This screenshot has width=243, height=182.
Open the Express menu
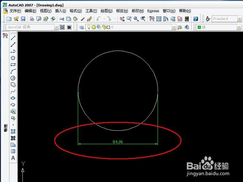coord(153,11)
